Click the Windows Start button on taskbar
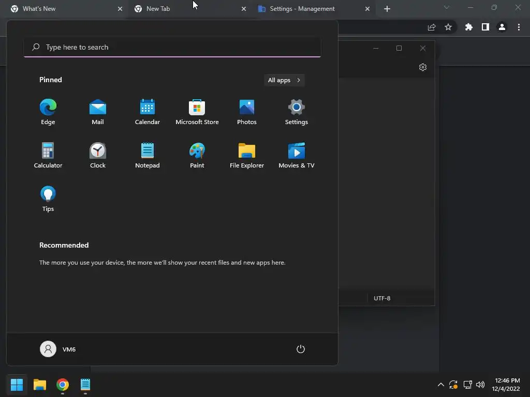The width and height of the screenshot is (530, 397). pyautogui.click(x=17, y=385)
